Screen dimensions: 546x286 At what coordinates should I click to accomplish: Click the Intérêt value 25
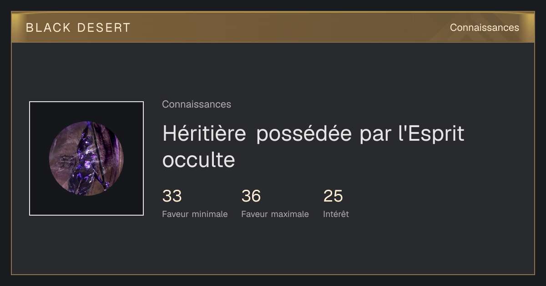tap(333, 196)
